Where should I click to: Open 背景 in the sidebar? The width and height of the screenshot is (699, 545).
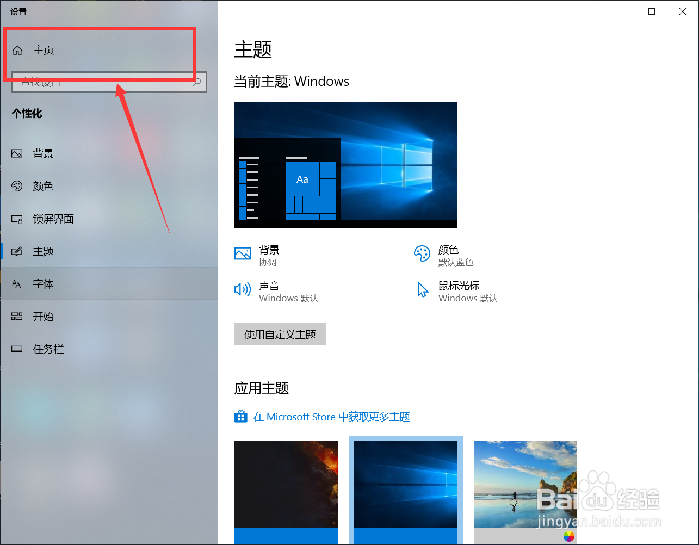(43, 154)
